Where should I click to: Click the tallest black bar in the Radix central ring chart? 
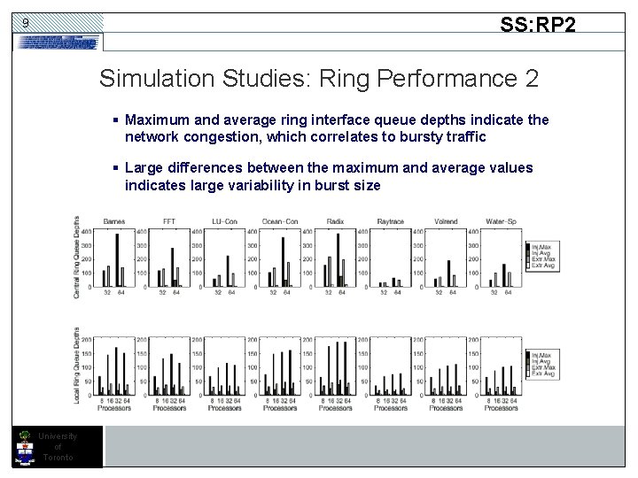click(x=338, y=260)
